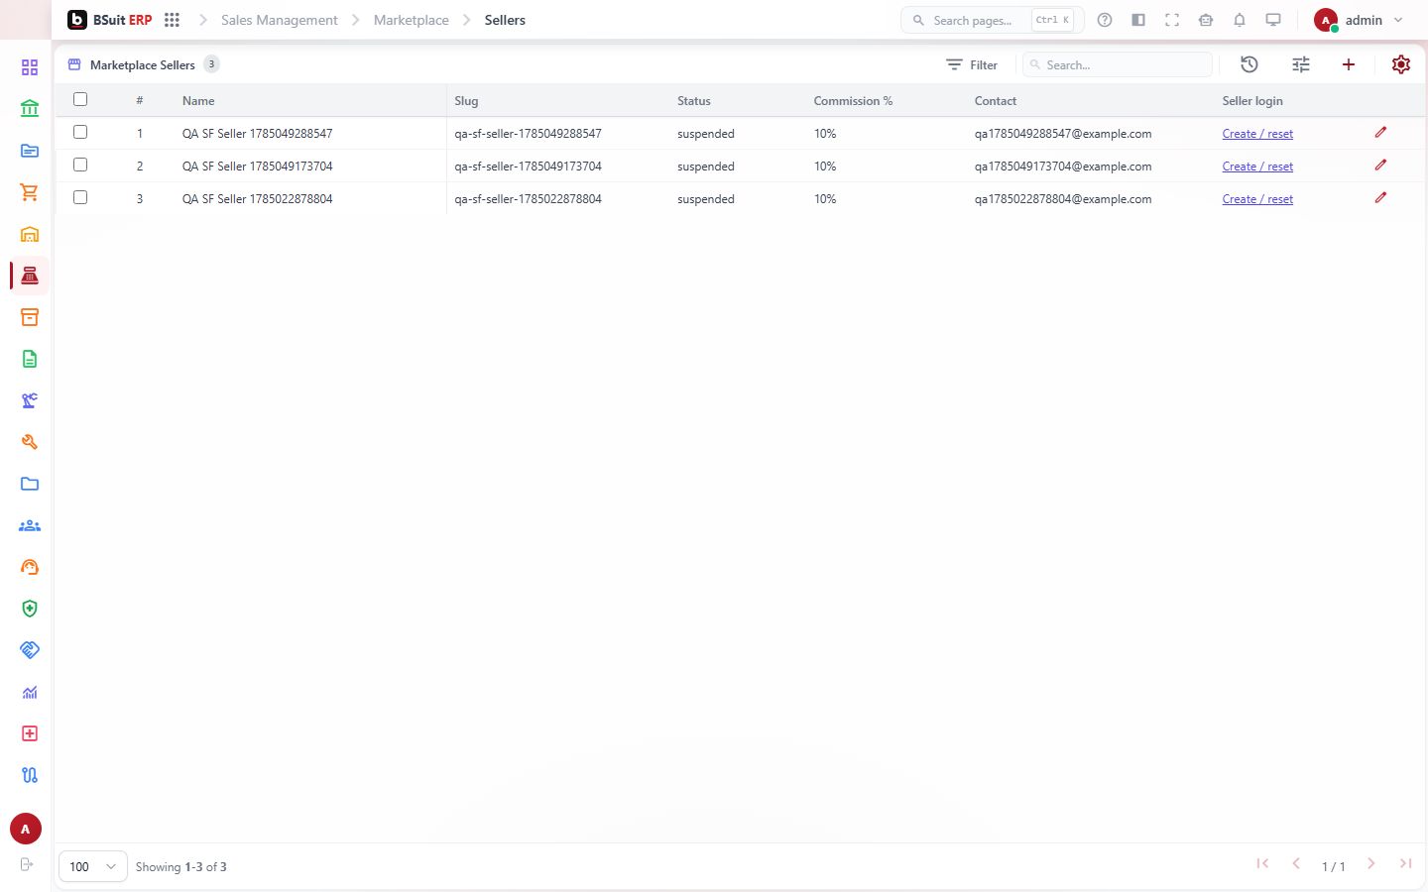Image resolution: width=1428 pixels, height=892 pixels.
Task: Enter fullscreen mode via top bar icon
Action: click(1172, 20)
